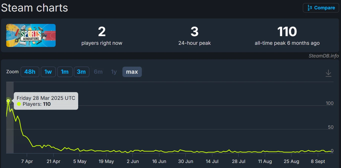Click the 'Steam charts' heading
The width and height of the screenshot is (341, 168).
click(34, 8)
